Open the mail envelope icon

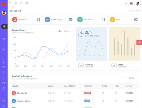(27, 3)
